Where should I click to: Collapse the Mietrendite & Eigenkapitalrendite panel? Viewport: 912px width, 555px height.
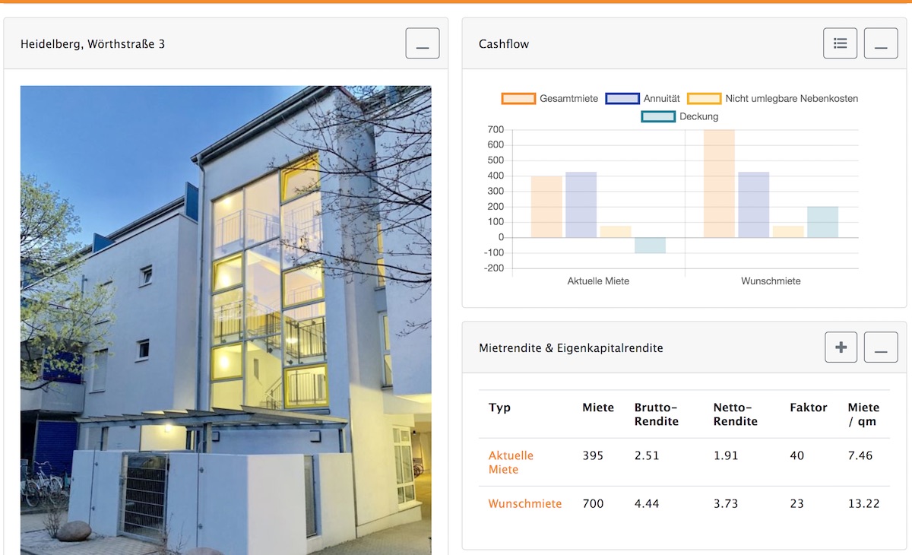point(881,347)
